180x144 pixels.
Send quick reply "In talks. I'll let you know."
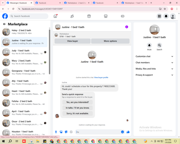(x=77, y=108)
